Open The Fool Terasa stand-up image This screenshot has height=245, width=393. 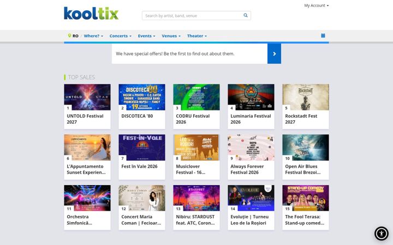pos(306,198)
